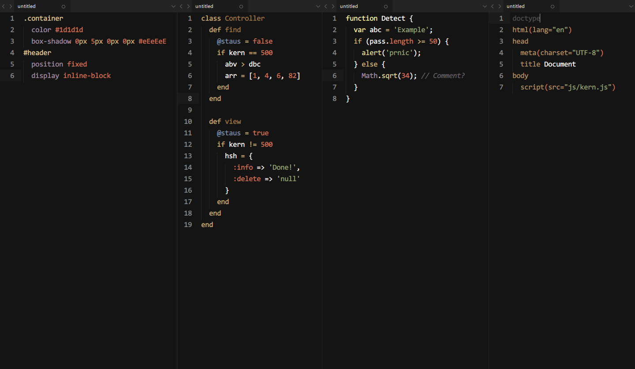Viewport: 635px width, 369px height.
Task: Click the 'doctype' line
Action: point(526,19)
